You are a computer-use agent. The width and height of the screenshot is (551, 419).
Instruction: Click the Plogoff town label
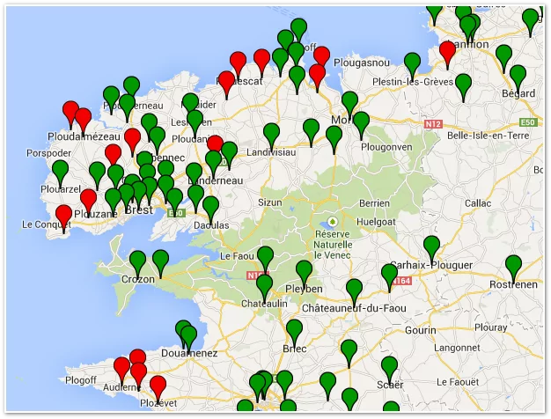pyautogui.click(x=81, y=380)
